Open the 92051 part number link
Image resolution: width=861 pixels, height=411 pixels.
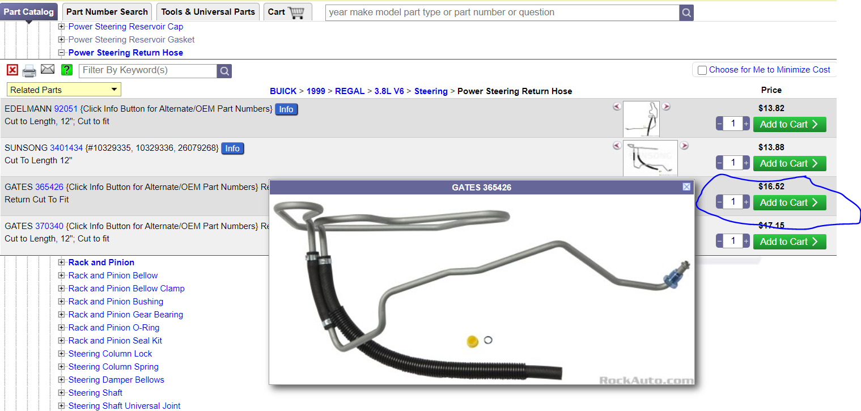pos(66,109)
